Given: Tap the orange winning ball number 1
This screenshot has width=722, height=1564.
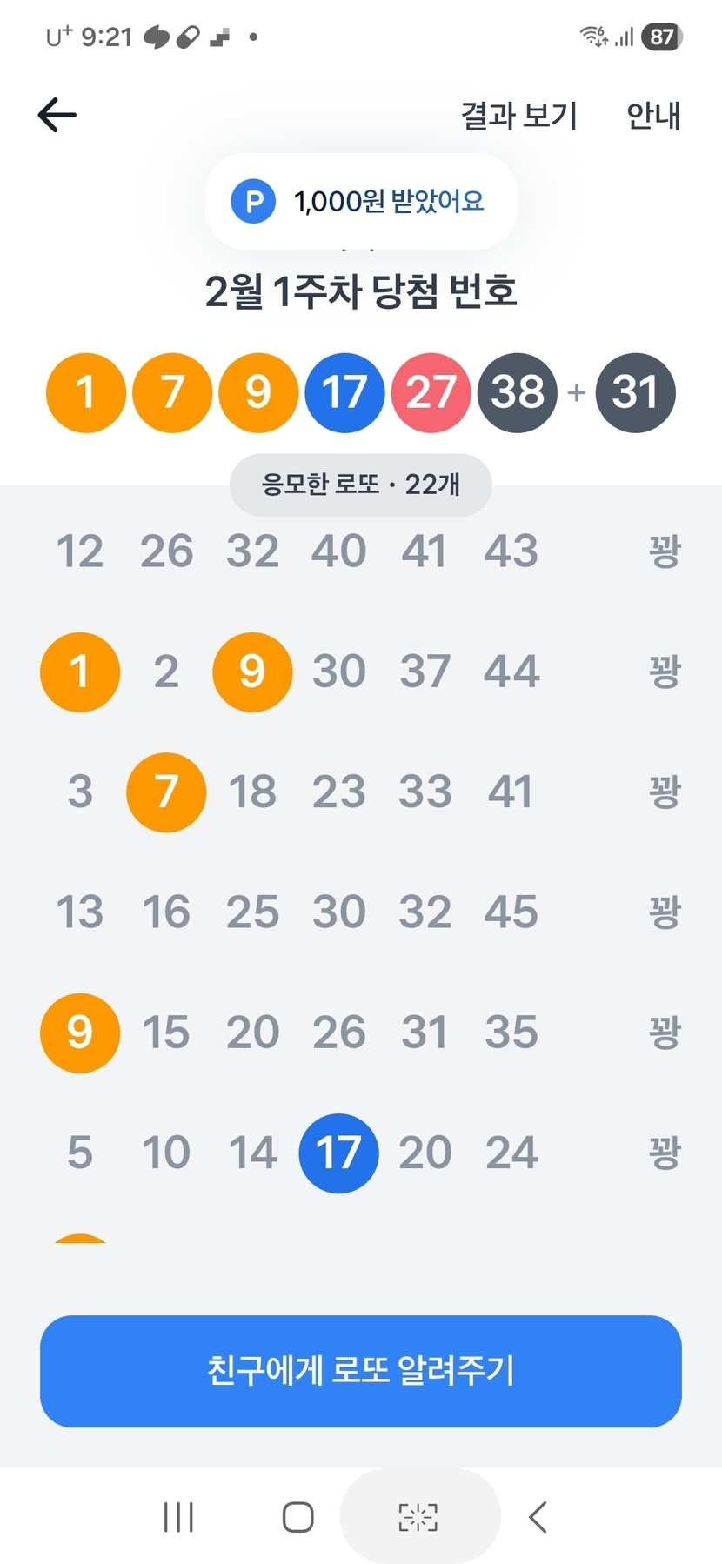Looking at the screenshot, I should [x=85, y=392].
